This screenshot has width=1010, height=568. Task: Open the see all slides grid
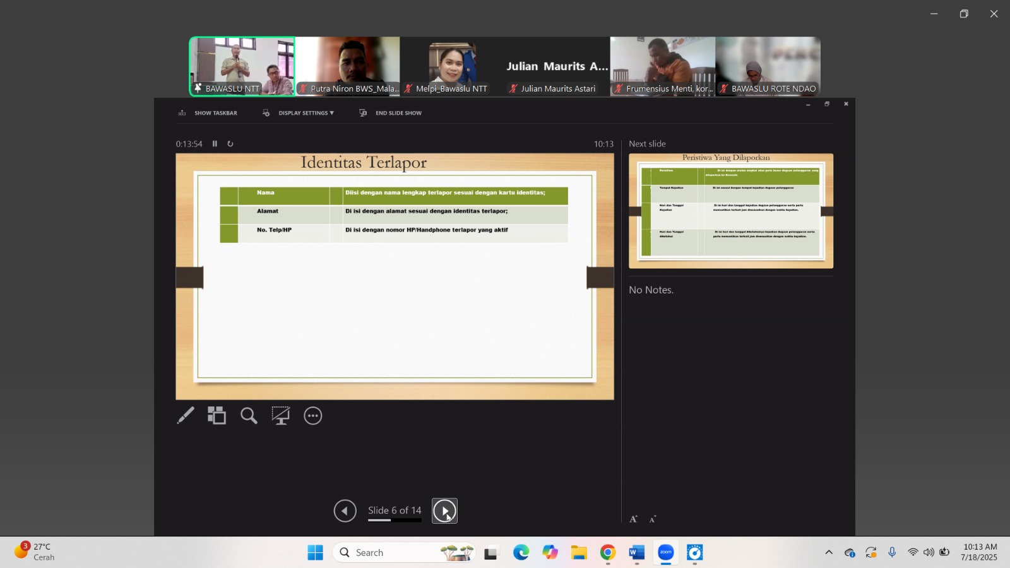217,416
